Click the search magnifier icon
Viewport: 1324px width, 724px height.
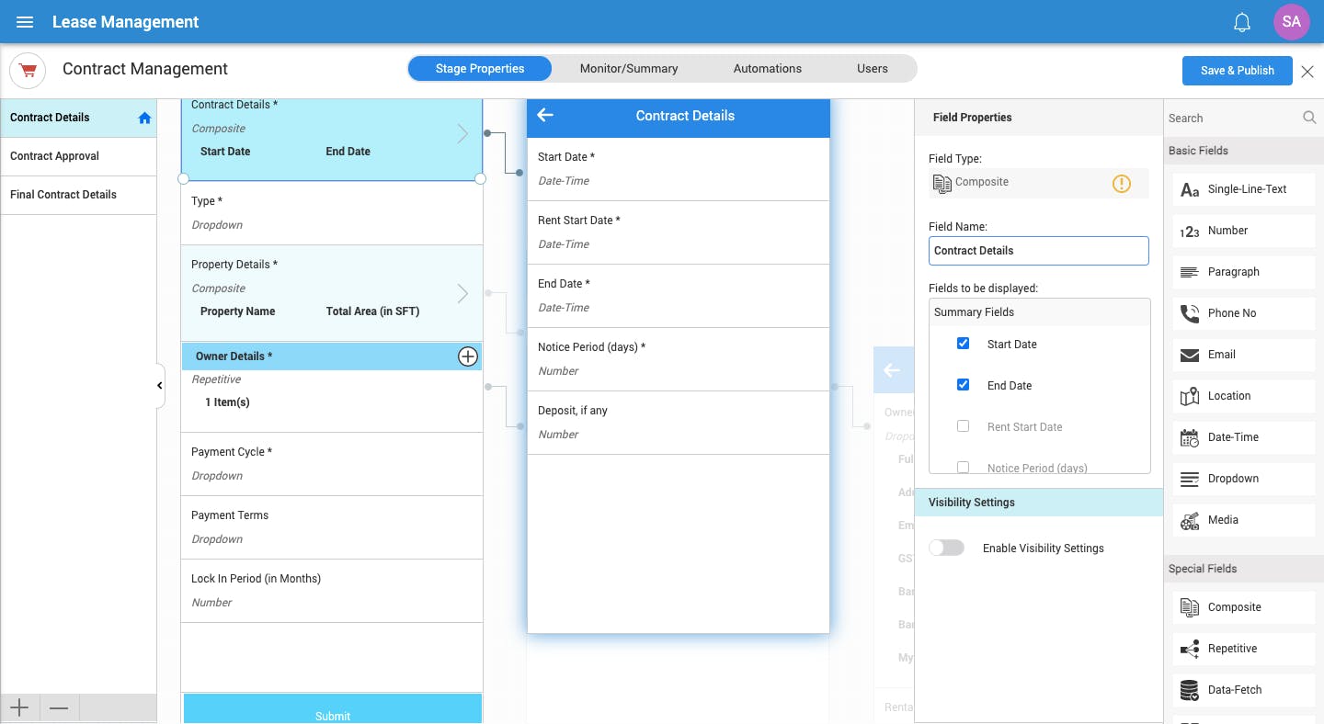[1309, 118]
